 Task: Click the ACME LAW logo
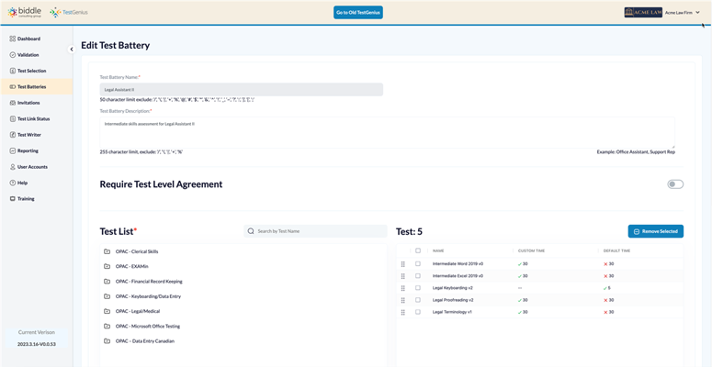point(643,12)
